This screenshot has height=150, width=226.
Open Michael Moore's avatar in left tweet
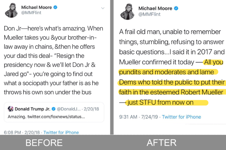tap(11, 10)
